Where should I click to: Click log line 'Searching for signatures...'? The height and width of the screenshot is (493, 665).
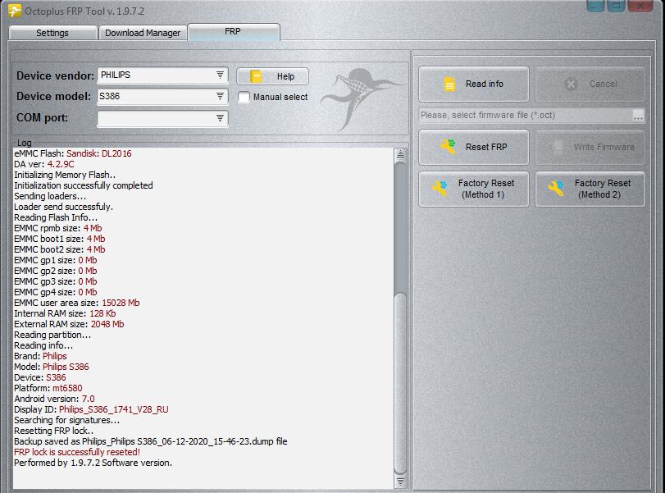[66, 421]
